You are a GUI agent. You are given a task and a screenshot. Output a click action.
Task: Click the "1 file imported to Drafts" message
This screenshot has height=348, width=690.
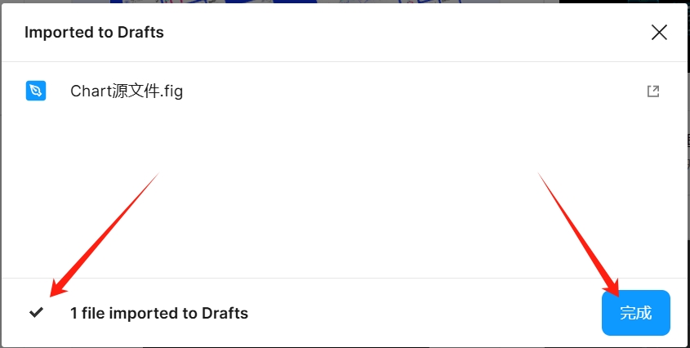click(159, 313)
